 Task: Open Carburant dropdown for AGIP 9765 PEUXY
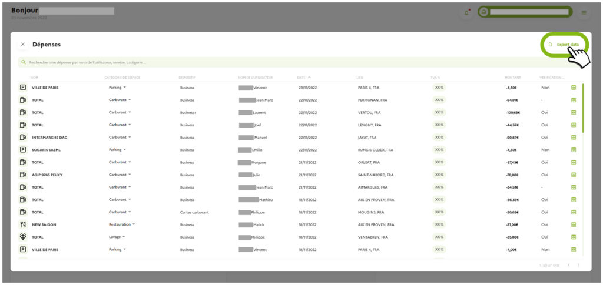pyautogui.click(x=120, y=175)
